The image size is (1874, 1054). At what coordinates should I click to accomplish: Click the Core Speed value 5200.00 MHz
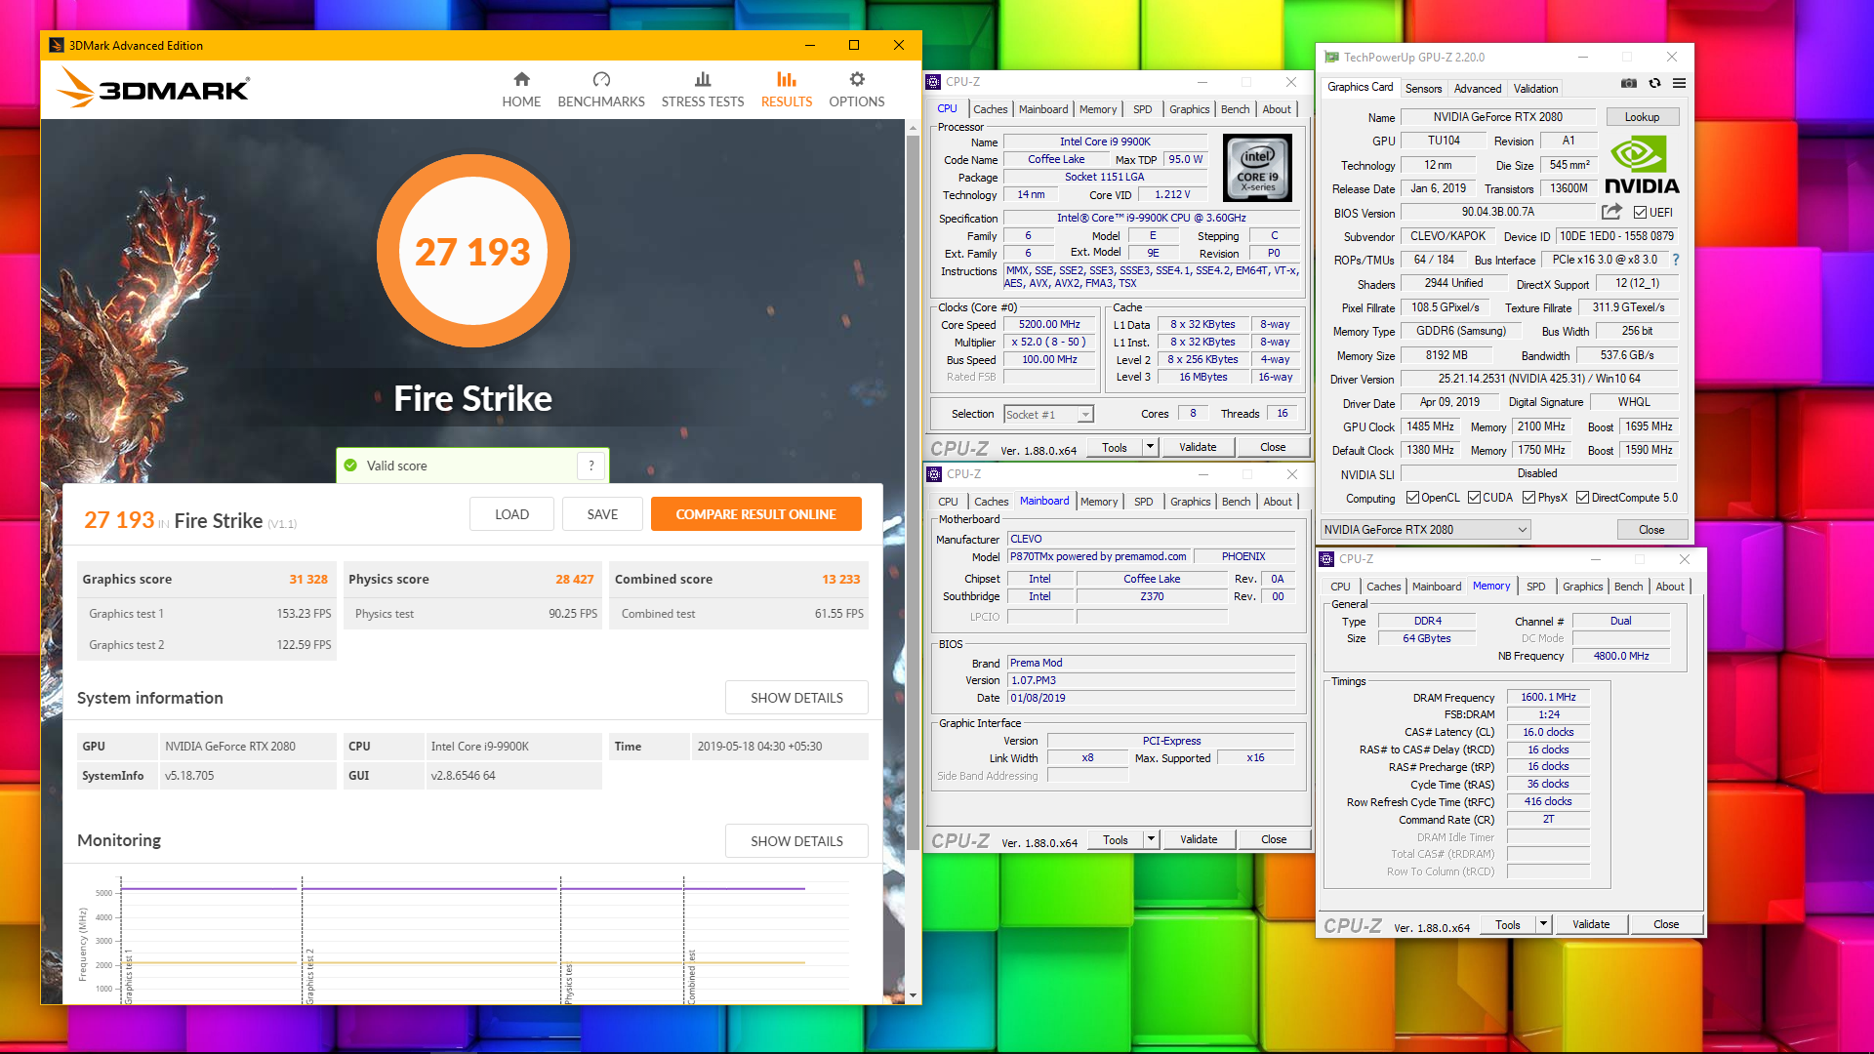tap(1049, 324)
